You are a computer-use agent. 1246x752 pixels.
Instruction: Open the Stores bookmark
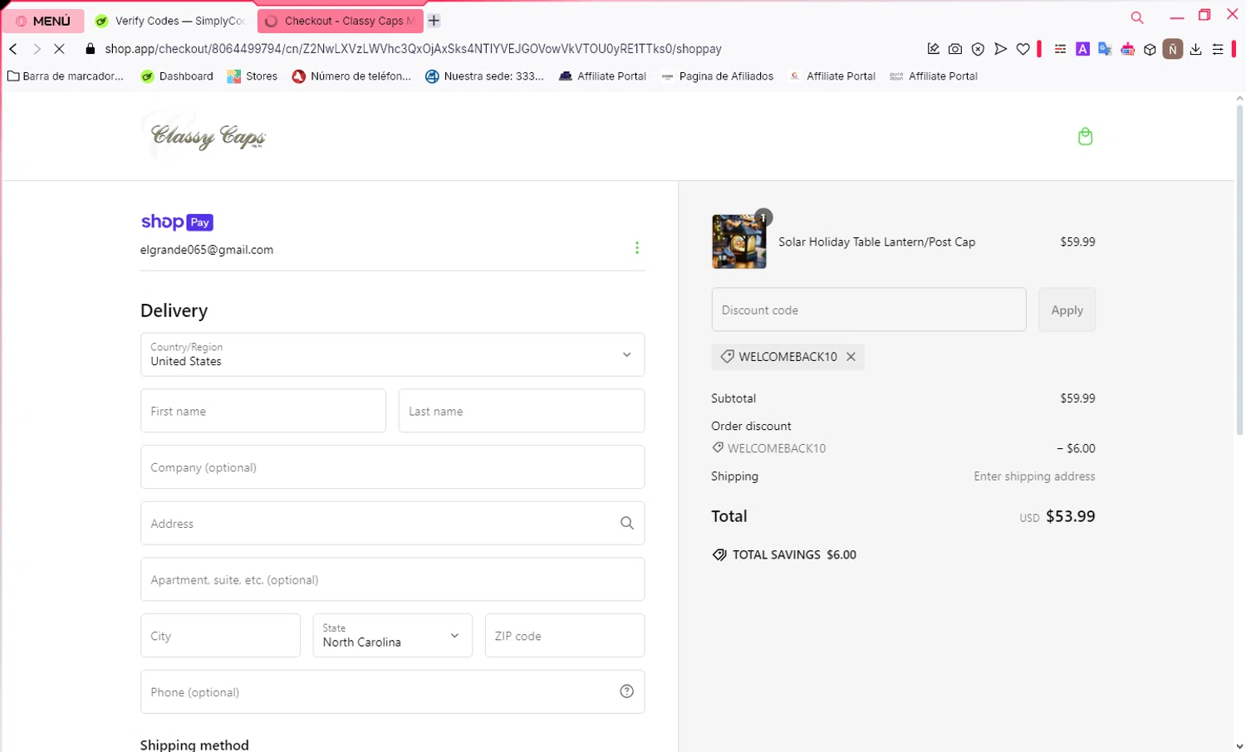253,76
